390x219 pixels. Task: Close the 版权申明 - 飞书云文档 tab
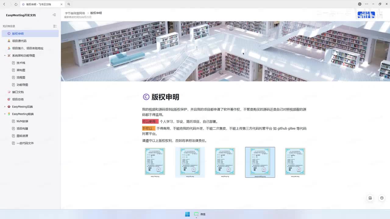click(61, 4)
